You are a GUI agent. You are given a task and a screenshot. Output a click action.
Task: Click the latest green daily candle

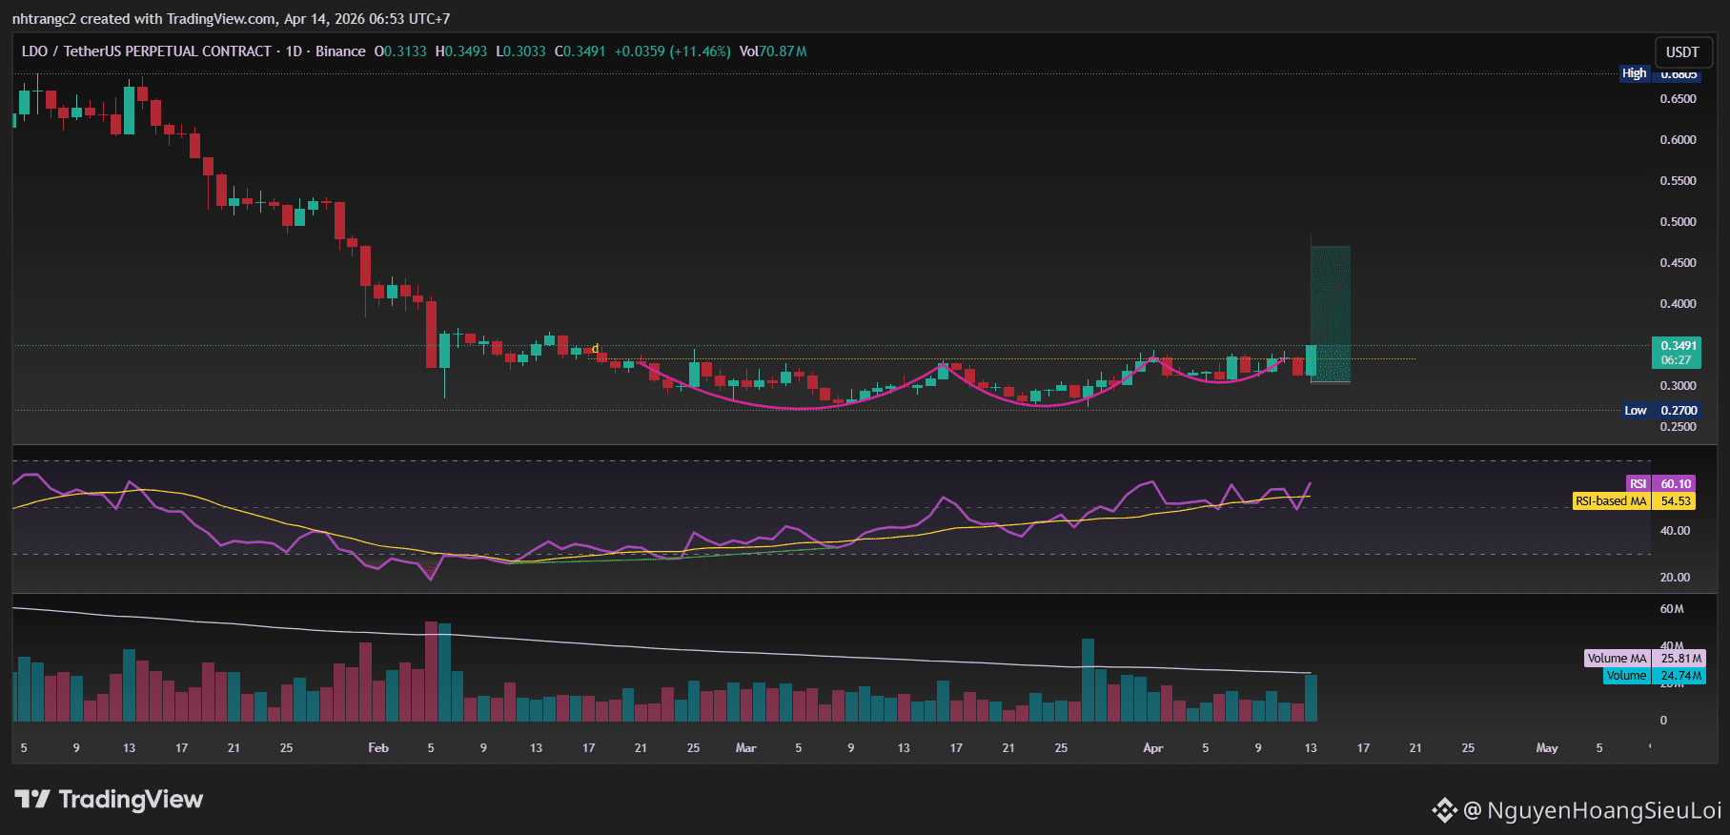pos(1312,360)
